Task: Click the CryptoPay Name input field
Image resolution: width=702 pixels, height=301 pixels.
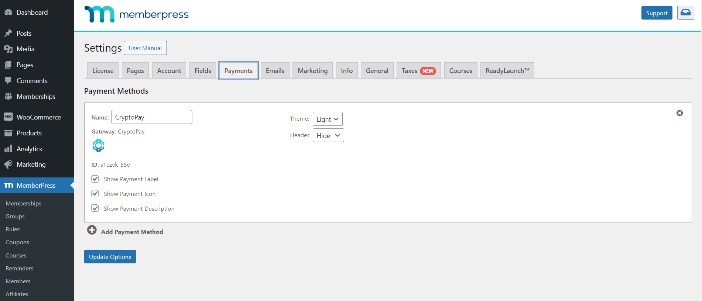Action: coord(152,117)
